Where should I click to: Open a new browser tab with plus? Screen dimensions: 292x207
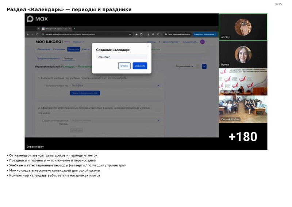(x=74, y=29)
